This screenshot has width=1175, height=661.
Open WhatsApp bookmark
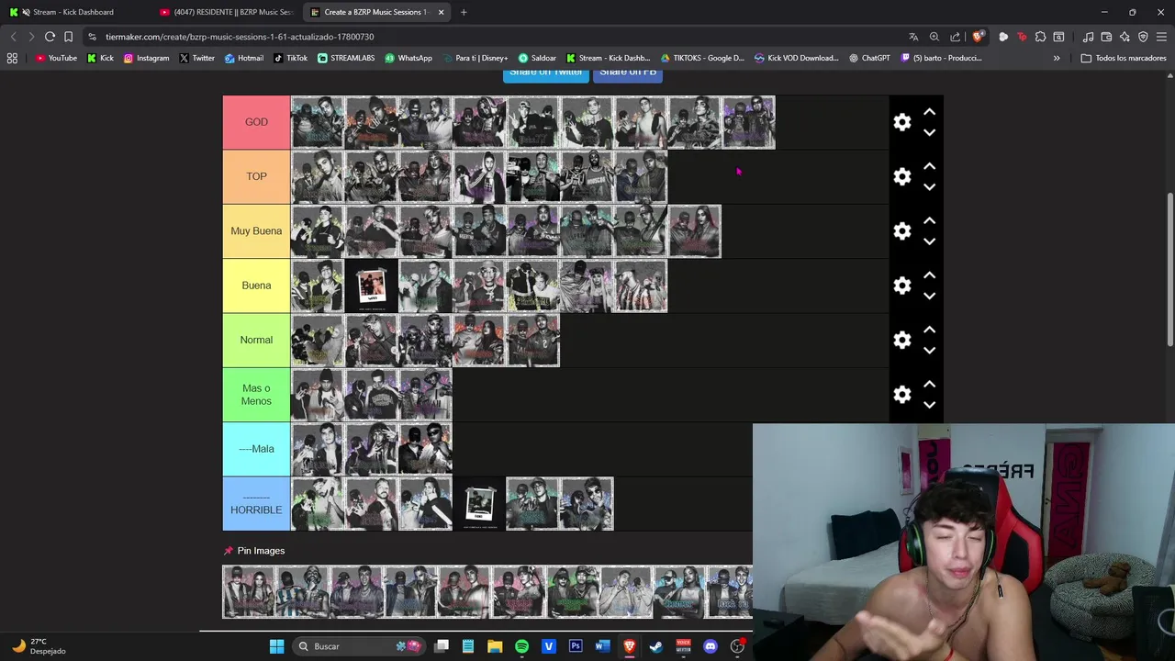(x=408, y=58)
